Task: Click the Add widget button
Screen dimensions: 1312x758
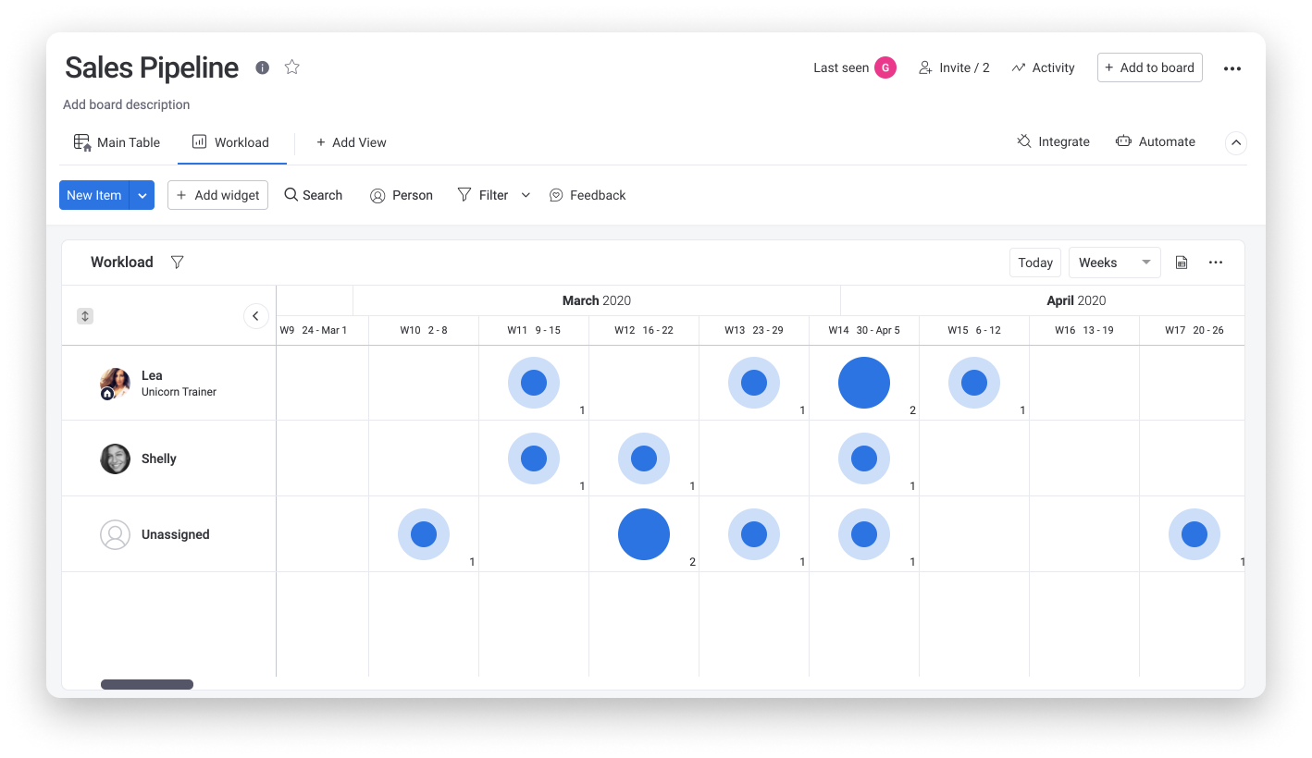Action: point(217,195)
